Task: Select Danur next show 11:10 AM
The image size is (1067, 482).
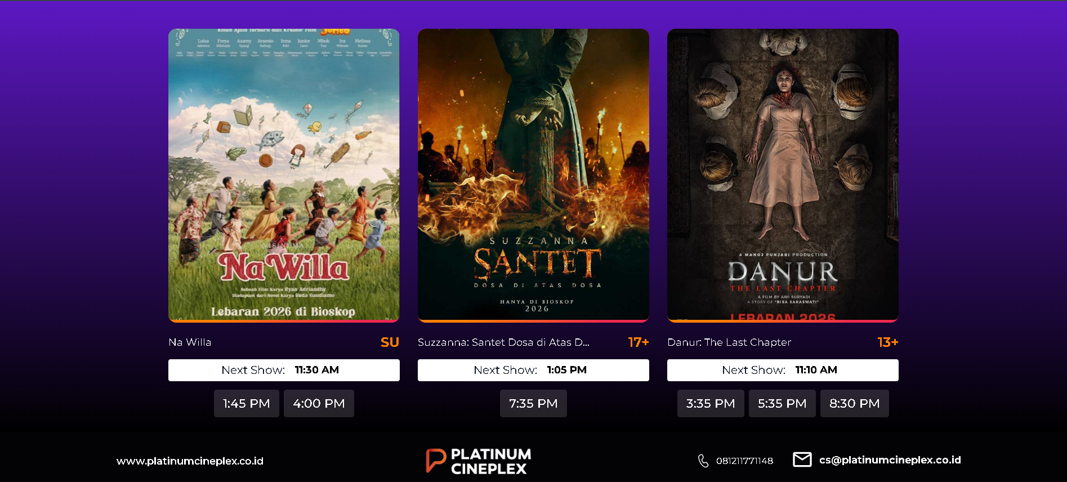Action: tap(783, 370)
